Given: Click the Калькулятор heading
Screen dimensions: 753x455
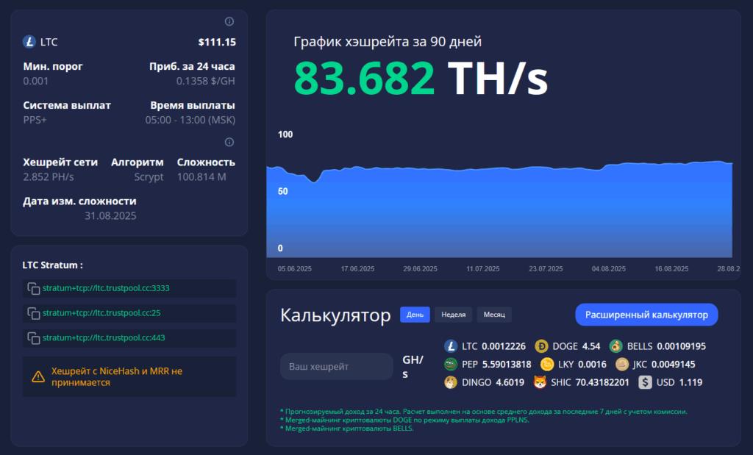Looking at the screenshot, I should [x=335, y=315].
